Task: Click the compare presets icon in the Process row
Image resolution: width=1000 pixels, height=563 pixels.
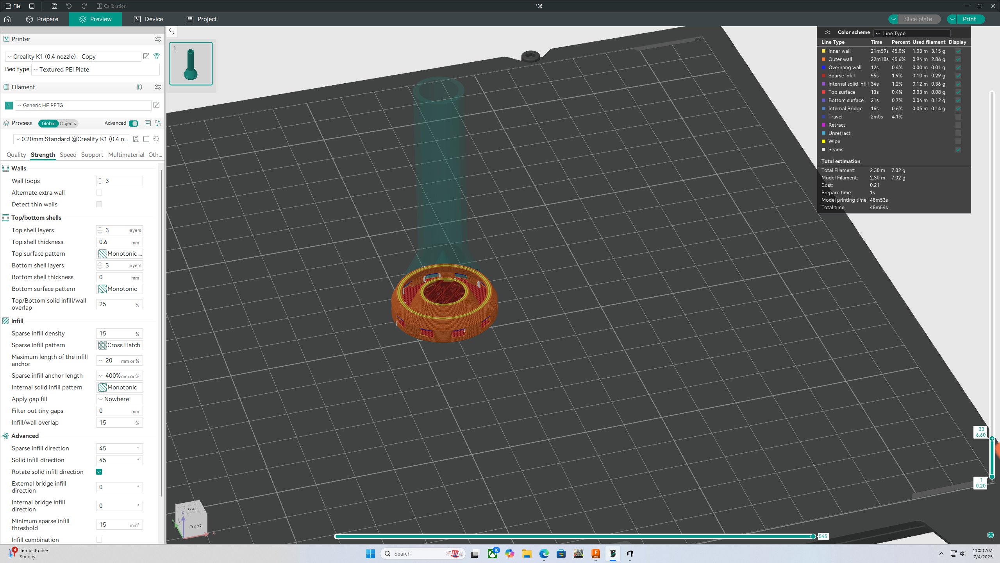Action: click(158, 124)
